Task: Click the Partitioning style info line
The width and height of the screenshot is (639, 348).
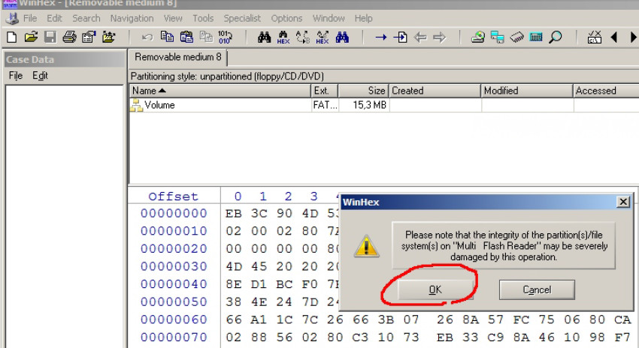Action: coord(227,76)
